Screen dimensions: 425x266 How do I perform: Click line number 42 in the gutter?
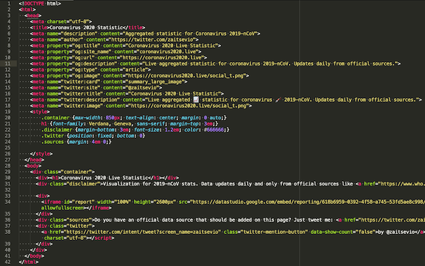pos(8,262)
